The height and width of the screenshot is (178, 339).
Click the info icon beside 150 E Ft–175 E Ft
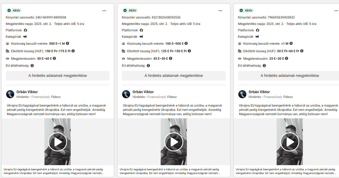pyautogui.click(x=73, y=51)
